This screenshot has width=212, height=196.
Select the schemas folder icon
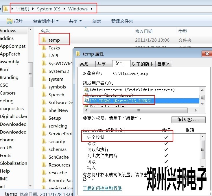pos(44,149)
